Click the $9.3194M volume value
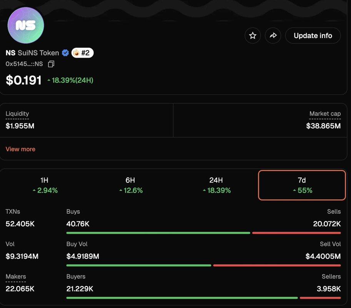The width and height of the screenshot is (351, 308). [22, 256]
